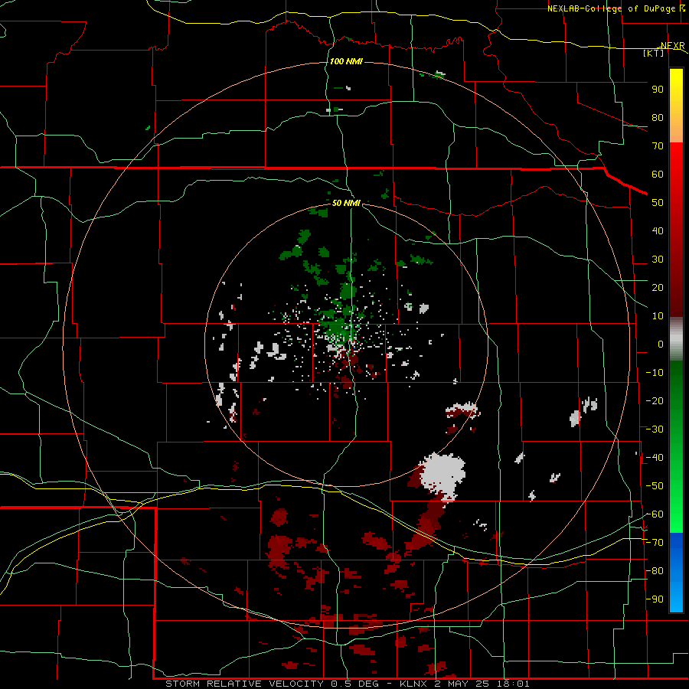Select the positive 30 scale value

[x=658, y=260]
